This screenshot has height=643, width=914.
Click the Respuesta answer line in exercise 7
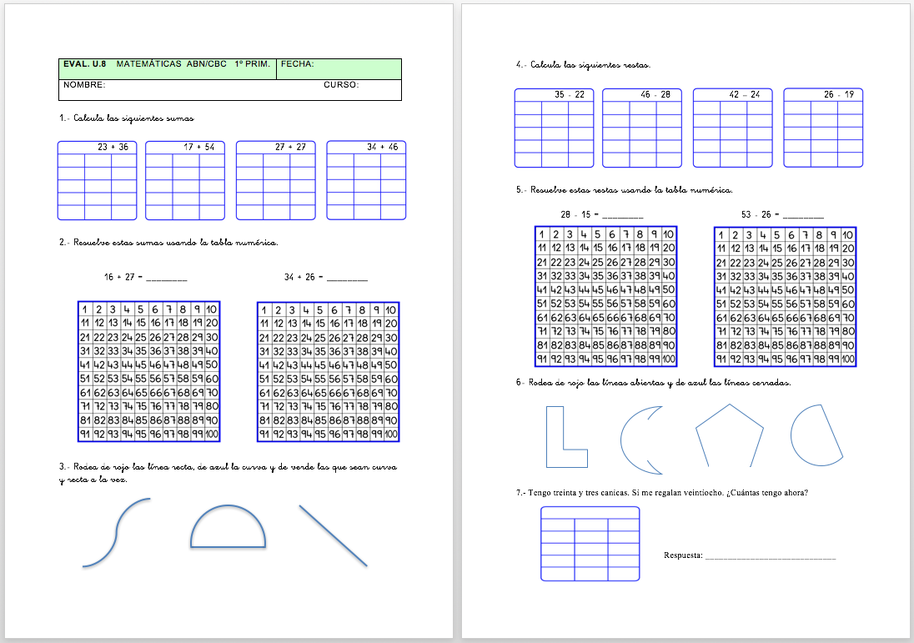click(x=770, y=557)
